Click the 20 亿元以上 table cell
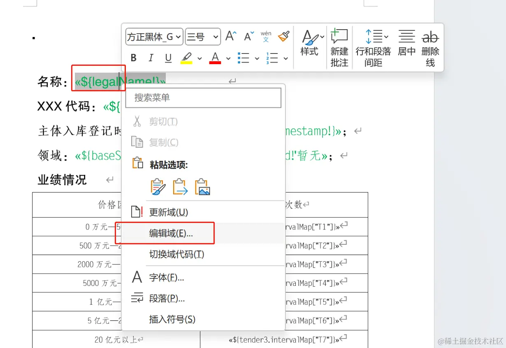This screenshot has width=506, height=348. tap(116, 339)
